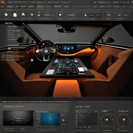Click the orange round knob beside blue map
The image size is (133, 133).
pos(63,120)
